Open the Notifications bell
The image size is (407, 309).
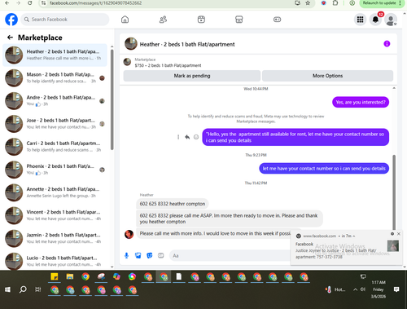pos(375,20)
